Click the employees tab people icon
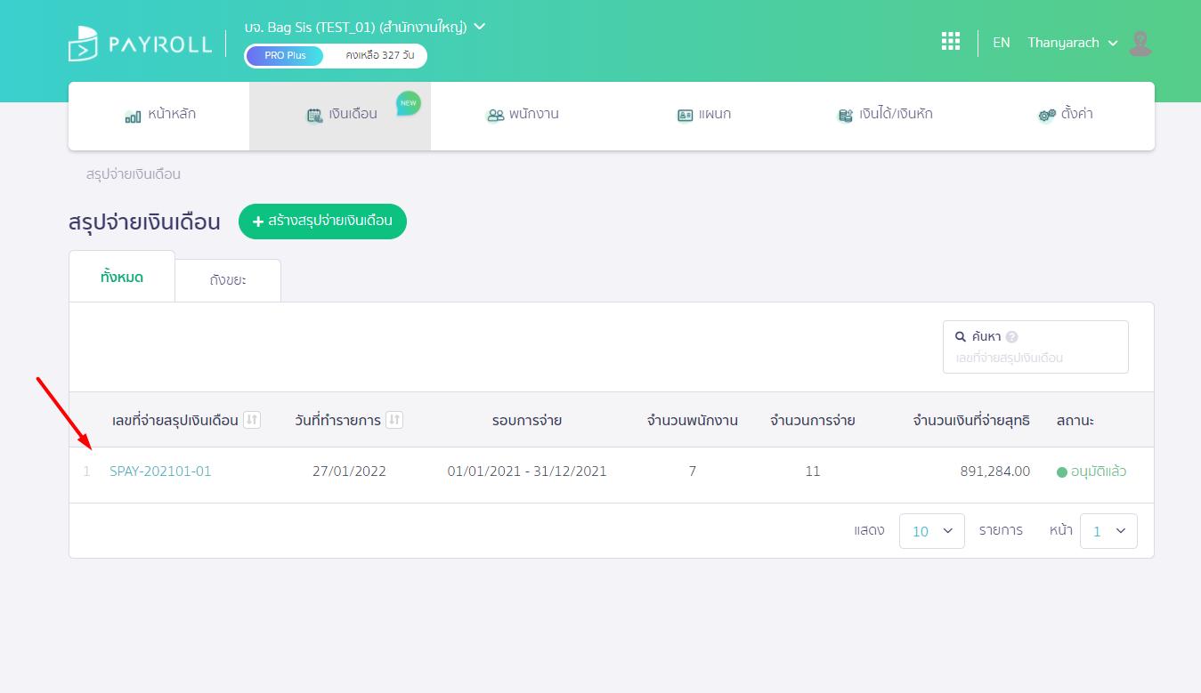Viewport: 1201px width, 693px height. click(495, 116)
